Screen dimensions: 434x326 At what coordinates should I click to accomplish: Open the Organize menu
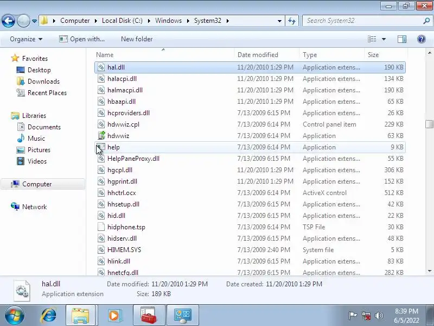click(26, 39)
